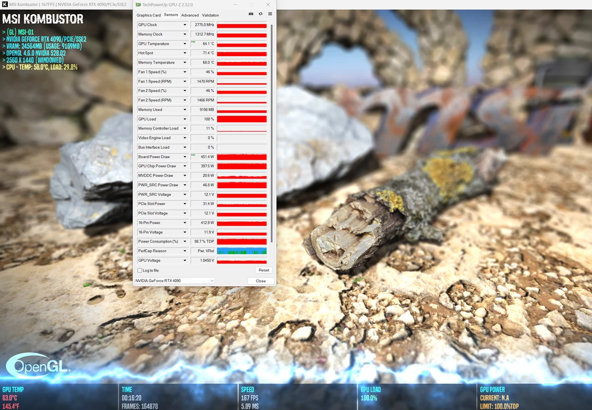Take a GPU-Z screenshot with camera icon
The width and height of the screenshot is (592, 410).
[251, 14]
